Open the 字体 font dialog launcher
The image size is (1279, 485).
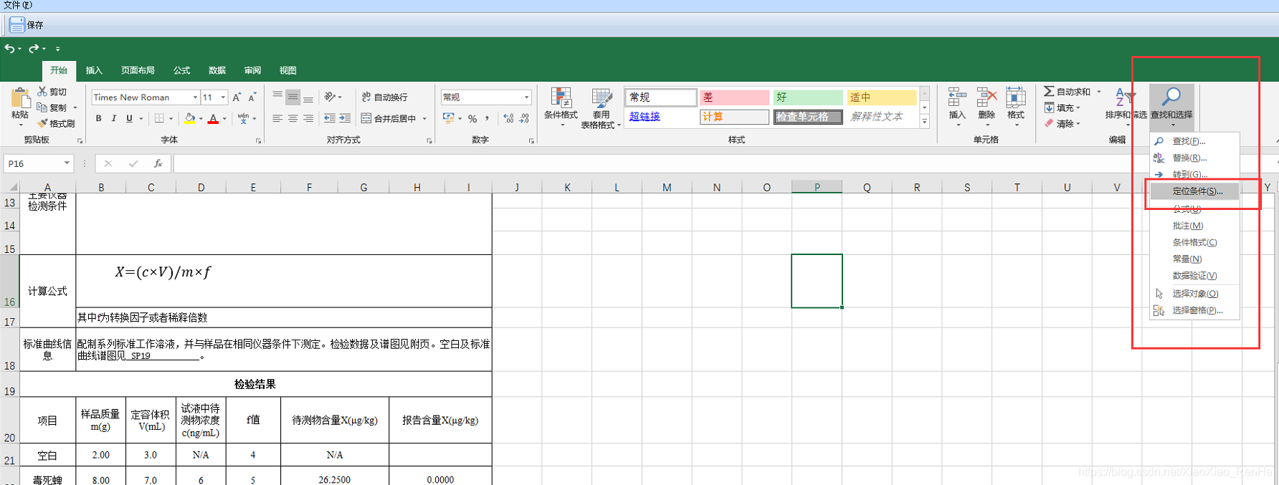[x=259, y=140]
